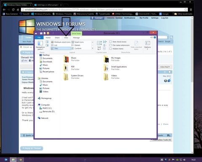Click Log Out link on forum
202x162 pixels.
point(165,18)
